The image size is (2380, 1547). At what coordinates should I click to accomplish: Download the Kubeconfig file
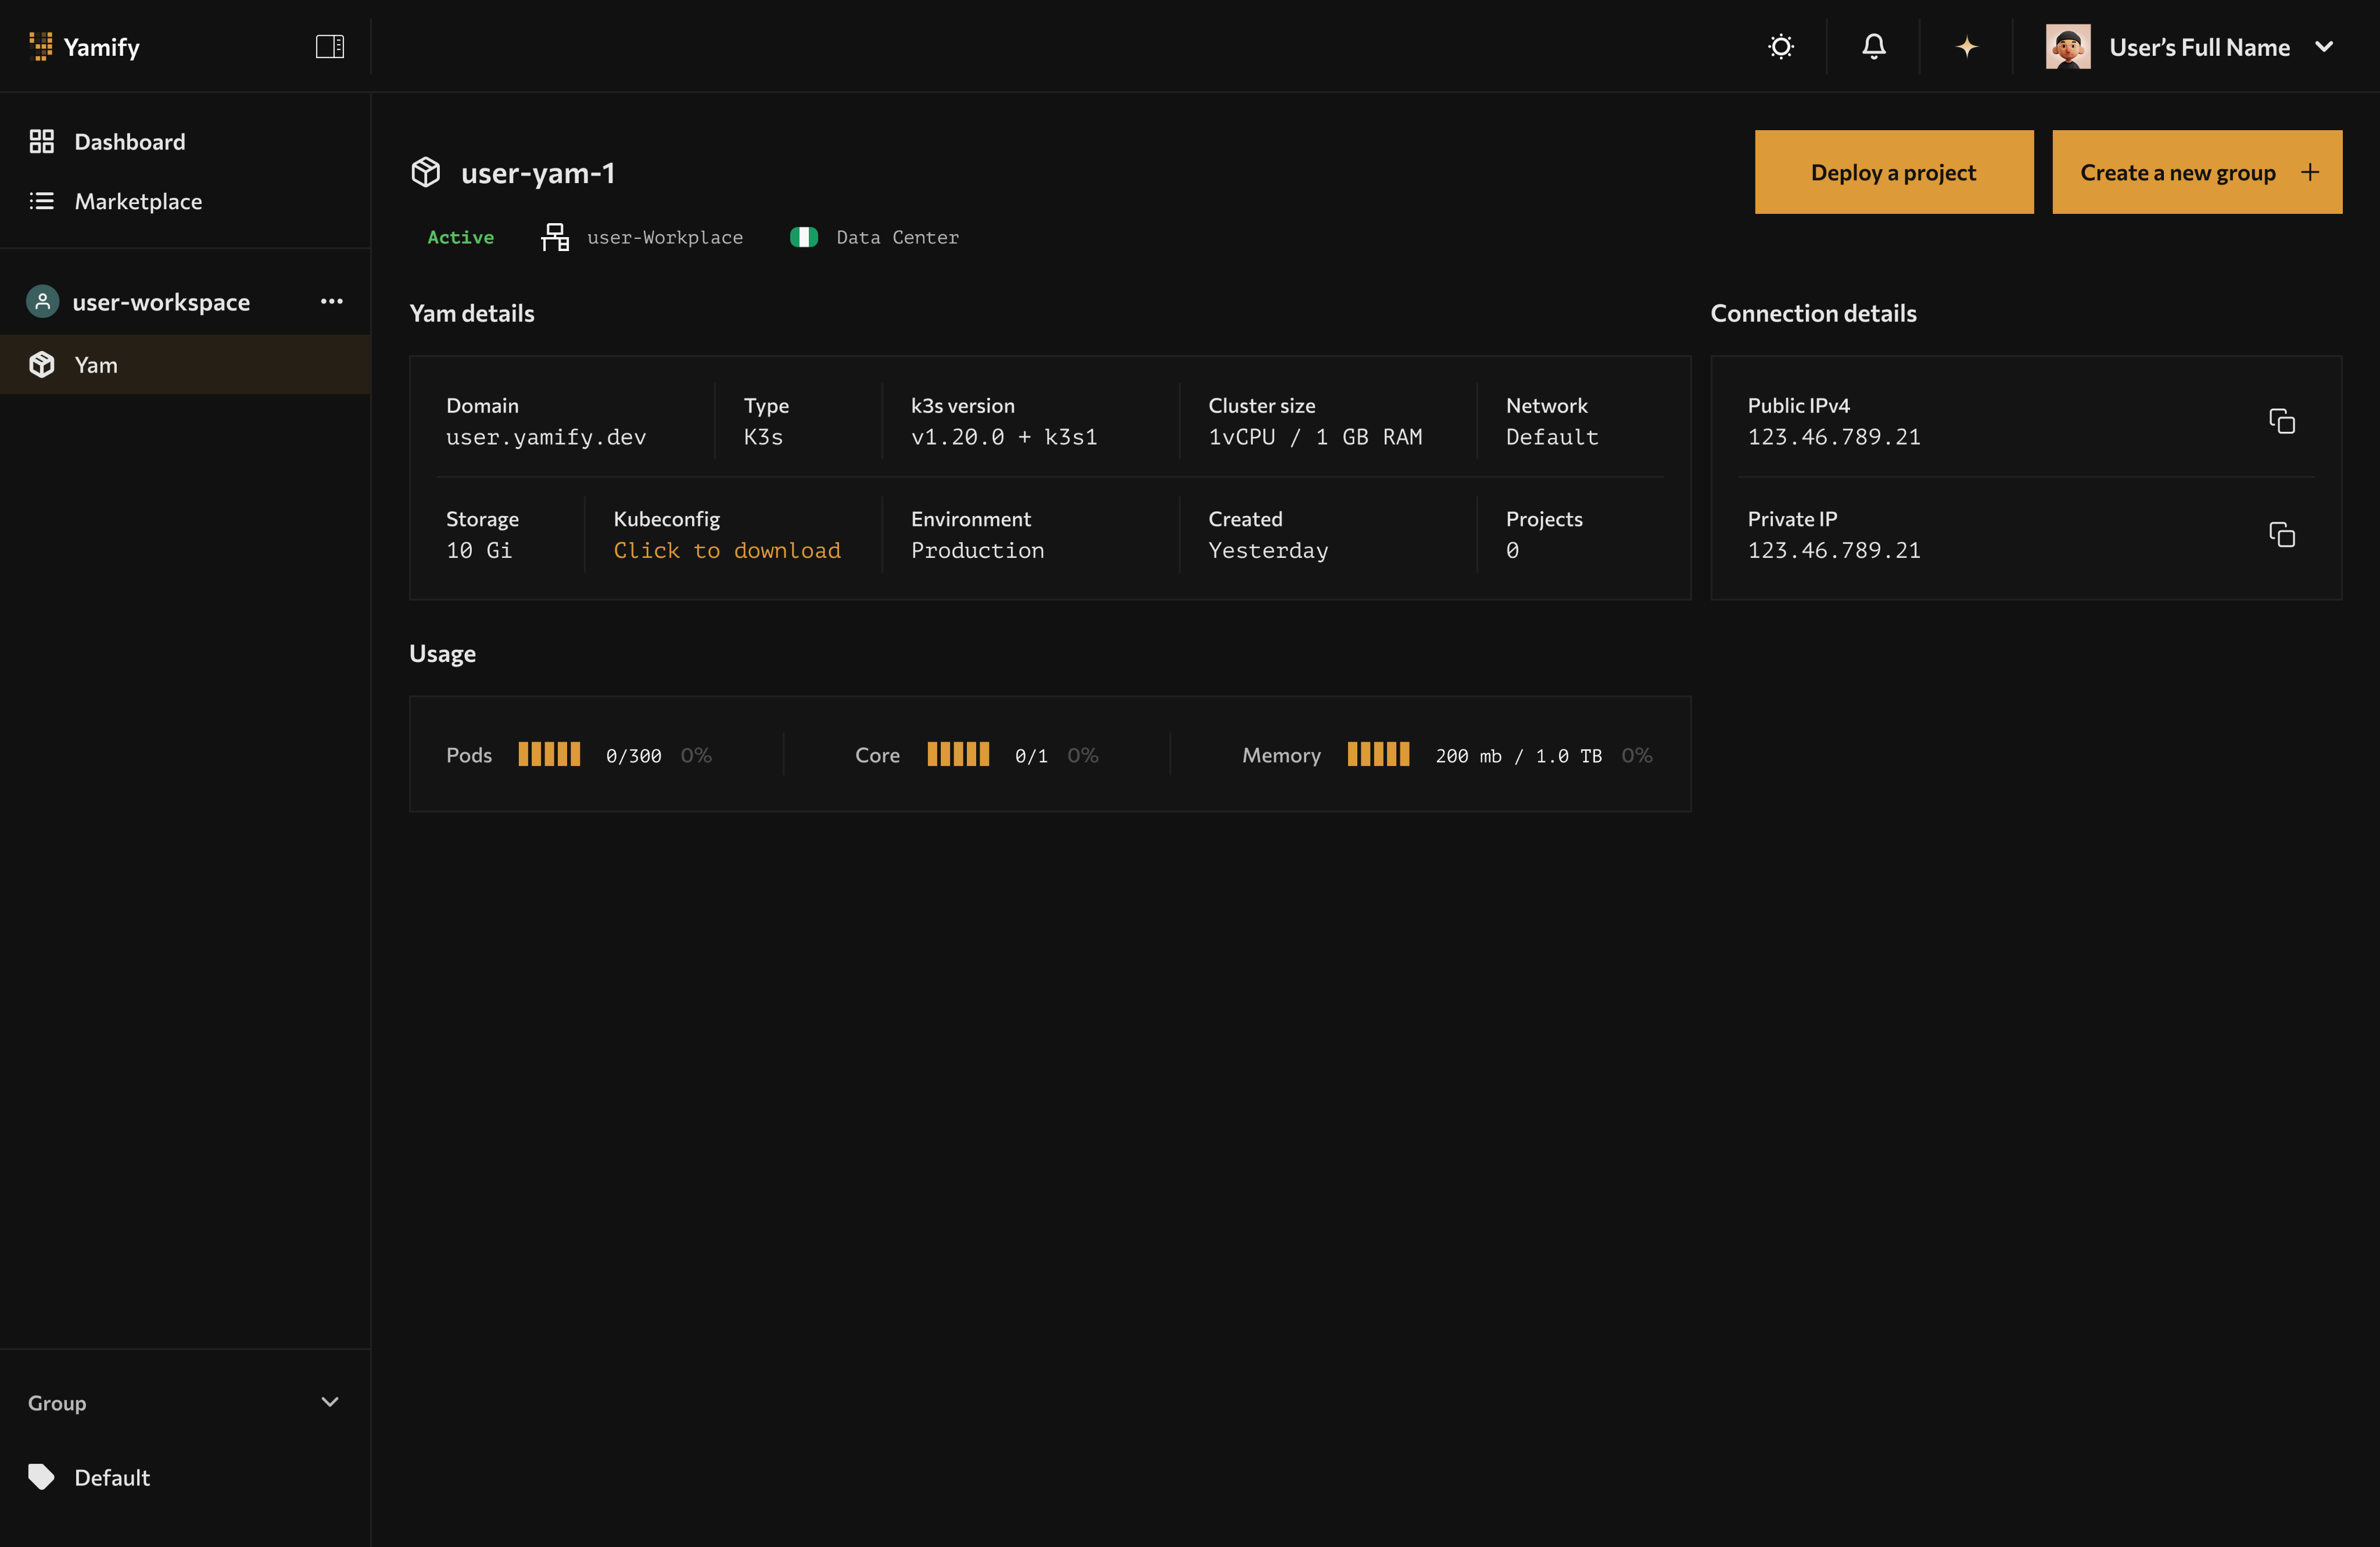pyautogui.click(x=726, y=550)
